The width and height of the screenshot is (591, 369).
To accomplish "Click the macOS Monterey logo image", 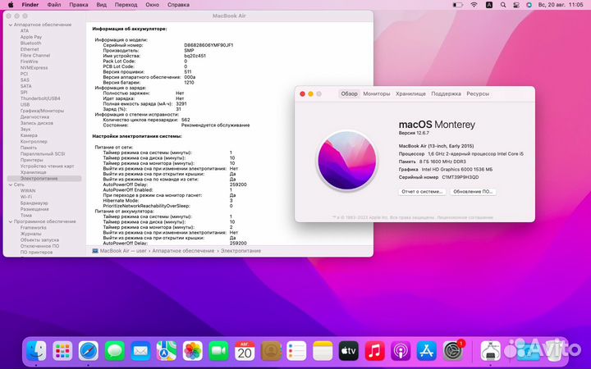I will [x=346, y=161].
